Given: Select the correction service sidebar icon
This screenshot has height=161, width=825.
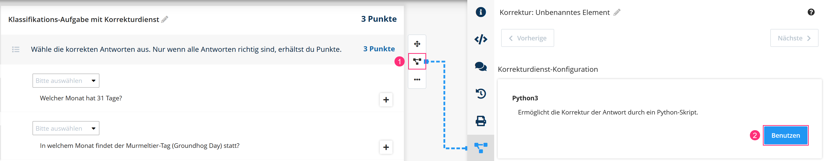Looking at the screenshot, I should 480,148.
